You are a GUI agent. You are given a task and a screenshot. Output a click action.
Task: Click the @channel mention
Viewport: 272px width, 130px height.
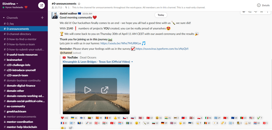66,53
